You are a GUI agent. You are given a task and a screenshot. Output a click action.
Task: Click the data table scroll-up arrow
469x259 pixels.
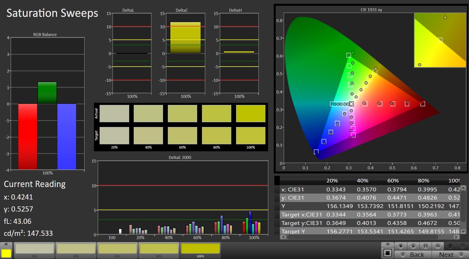pyautogui.click(x=463, y=188)
